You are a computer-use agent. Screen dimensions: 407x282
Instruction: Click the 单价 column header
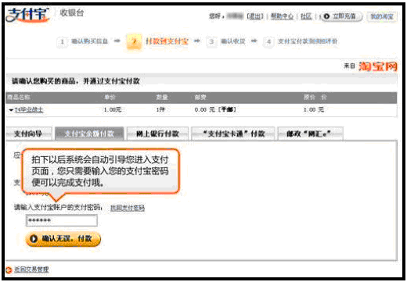pos(110,98)
